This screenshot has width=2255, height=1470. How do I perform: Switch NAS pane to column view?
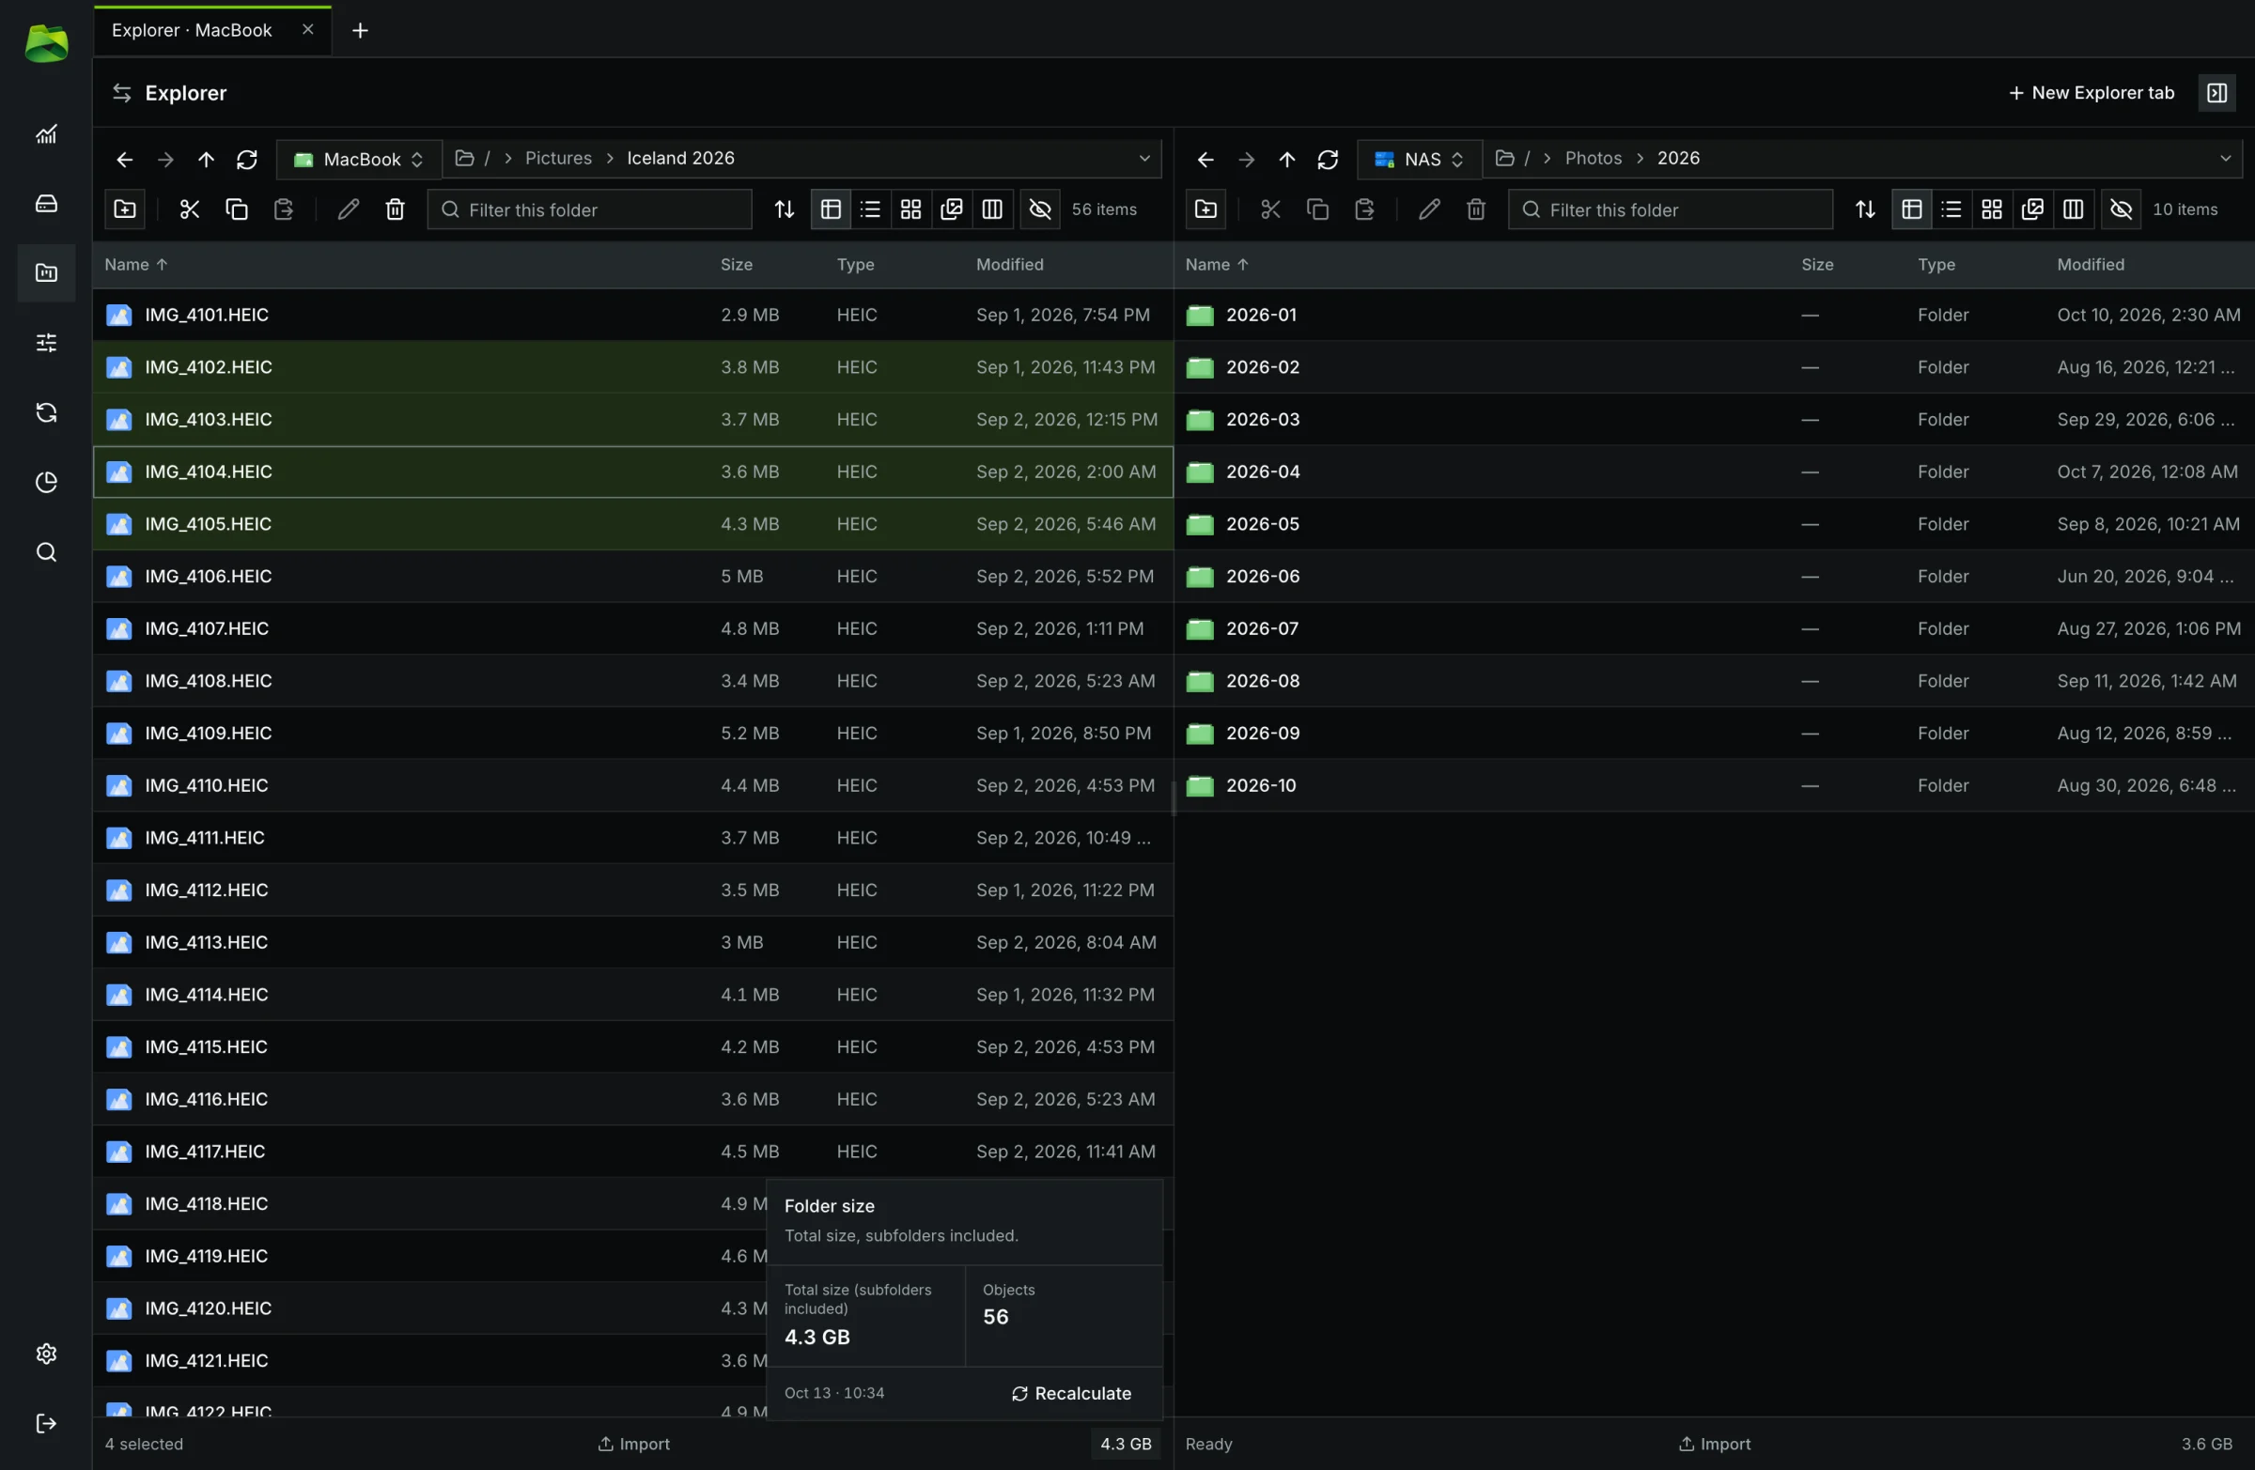tap(2073, 209)
